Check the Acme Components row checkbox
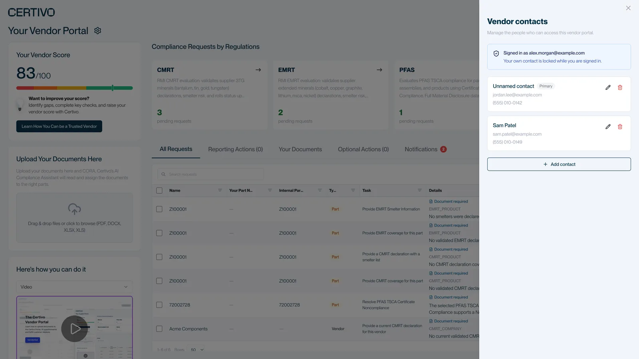 159,329
